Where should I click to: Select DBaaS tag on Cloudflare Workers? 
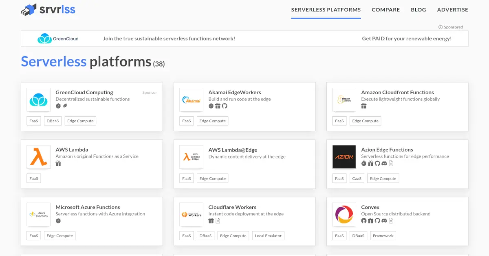[x=206, y=236]
